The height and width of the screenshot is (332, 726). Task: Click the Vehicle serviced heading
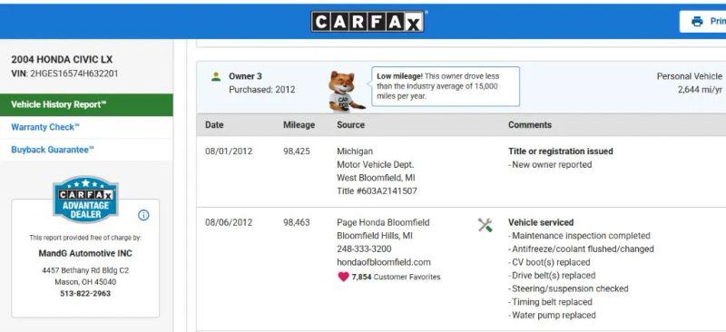[541, 222]
